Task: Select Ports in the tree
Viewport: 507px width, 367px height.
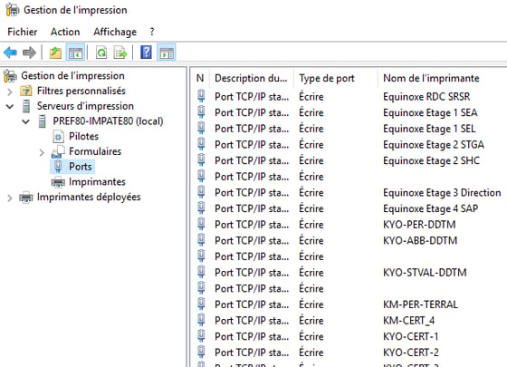Action: tap(81, 167)
